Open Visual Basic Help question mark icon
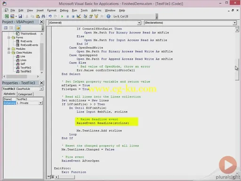 [x=108, y=16]
